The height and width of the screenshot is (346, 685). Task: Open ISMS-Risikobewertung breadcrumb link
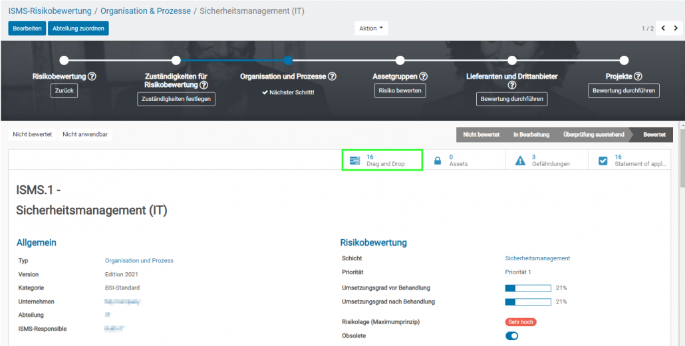(51, 11)
